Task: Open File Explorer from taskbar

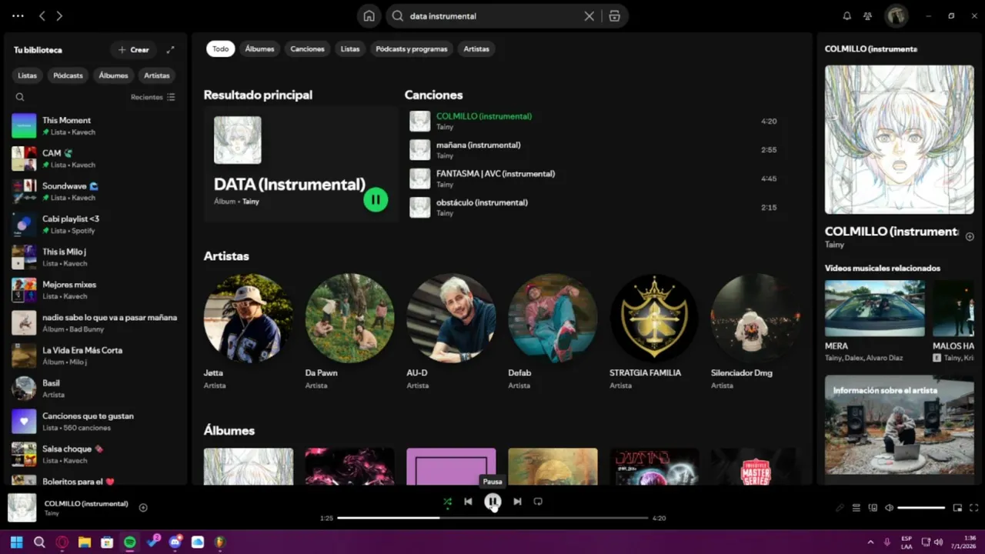Action: [x=85, y=542]
